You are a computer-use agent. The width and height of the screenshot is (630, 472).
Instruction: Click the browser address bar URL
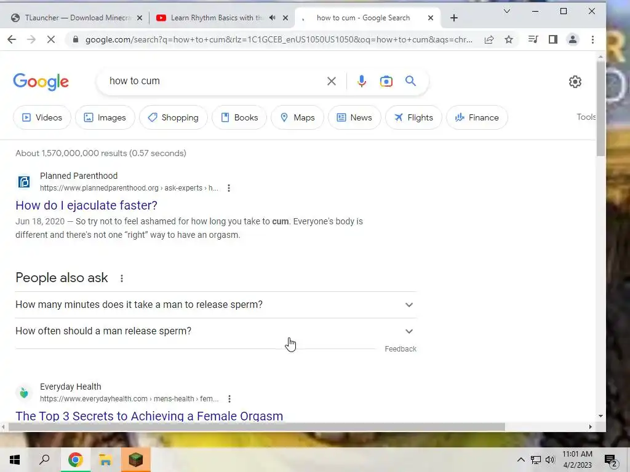(279, 39)
